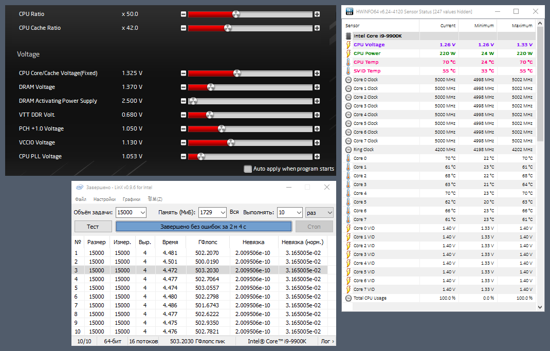Open the Файл menu in LinX
550x351 pixels.
pos(81,199)
